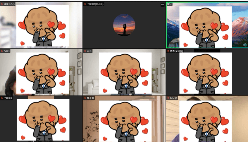Select 채니's active speaker video tile
The height and width of the screenshot is (142, 248).
[207, 25]
